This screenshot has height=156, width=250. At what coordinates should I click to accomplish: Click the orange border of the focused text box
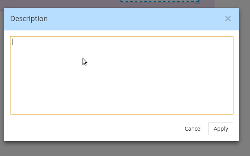[122, 36]
